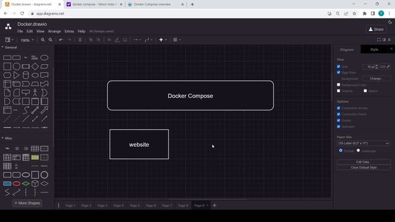This screenshot has height=222, width=395.
Task: Select the Diamond shape in General
Action: pos(35,67)
